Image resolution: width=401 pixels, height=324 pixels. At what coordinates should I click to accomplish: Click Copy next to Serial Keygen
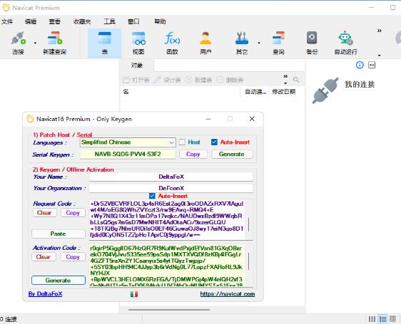pos(193,155)
